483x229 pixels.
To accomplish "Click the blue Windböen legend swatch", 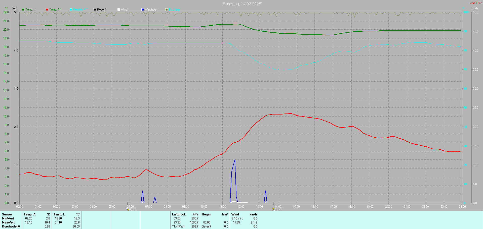I will (x=143, y=10).
